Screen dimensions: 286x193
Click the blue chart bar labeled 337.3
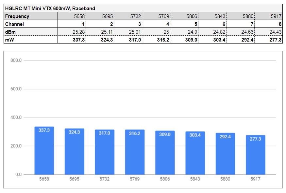click(x=44, y=150)
